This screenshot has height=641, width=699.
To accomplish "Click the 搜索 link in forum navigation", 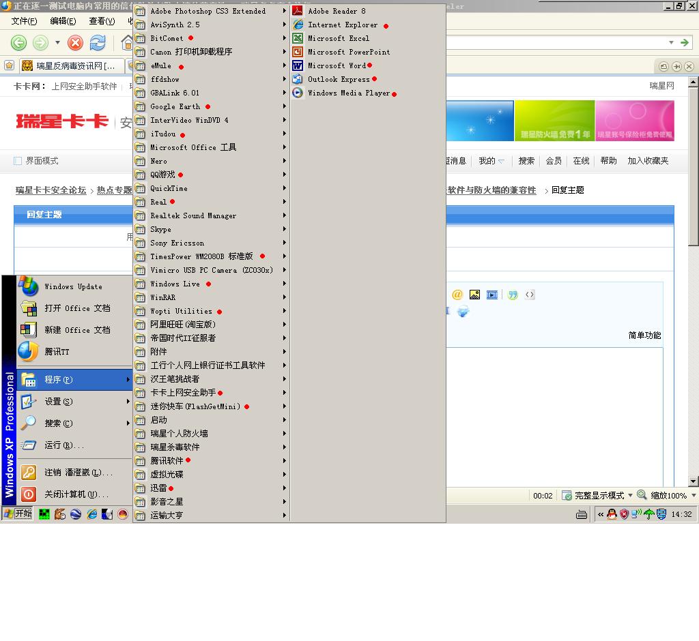I will (x=526, y=161).
